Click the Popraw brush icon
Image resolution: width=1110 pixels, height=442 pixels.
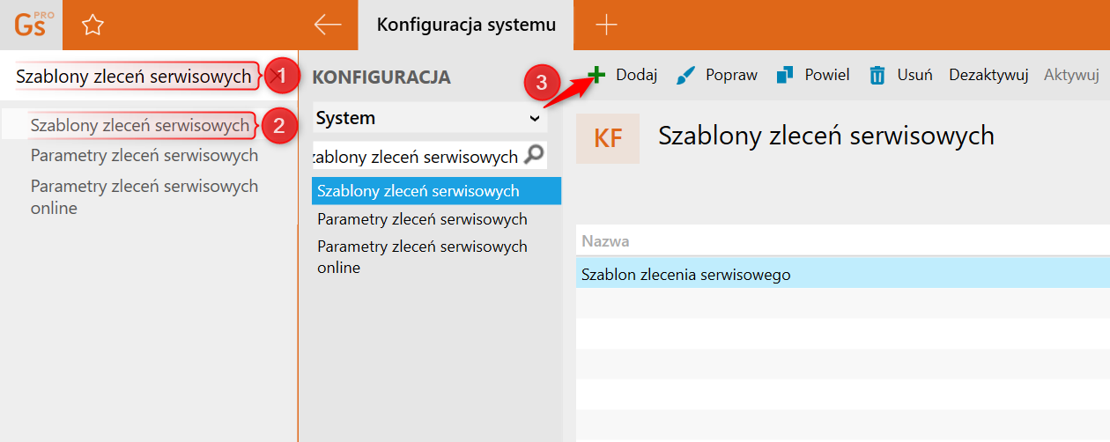(x=685, y=76)
